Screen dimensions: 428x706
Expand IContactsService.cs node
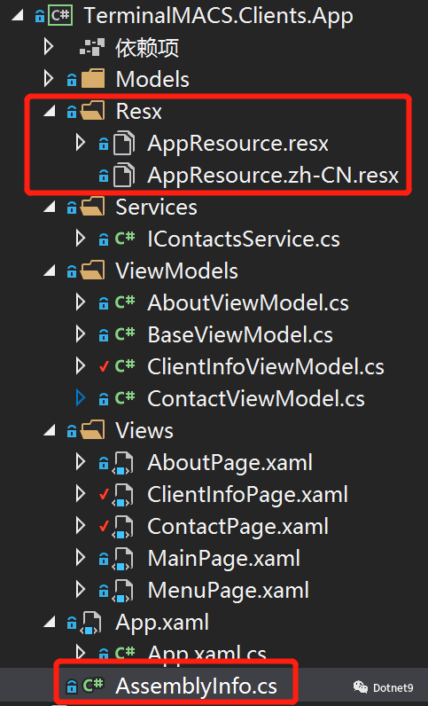click(81, 239)
